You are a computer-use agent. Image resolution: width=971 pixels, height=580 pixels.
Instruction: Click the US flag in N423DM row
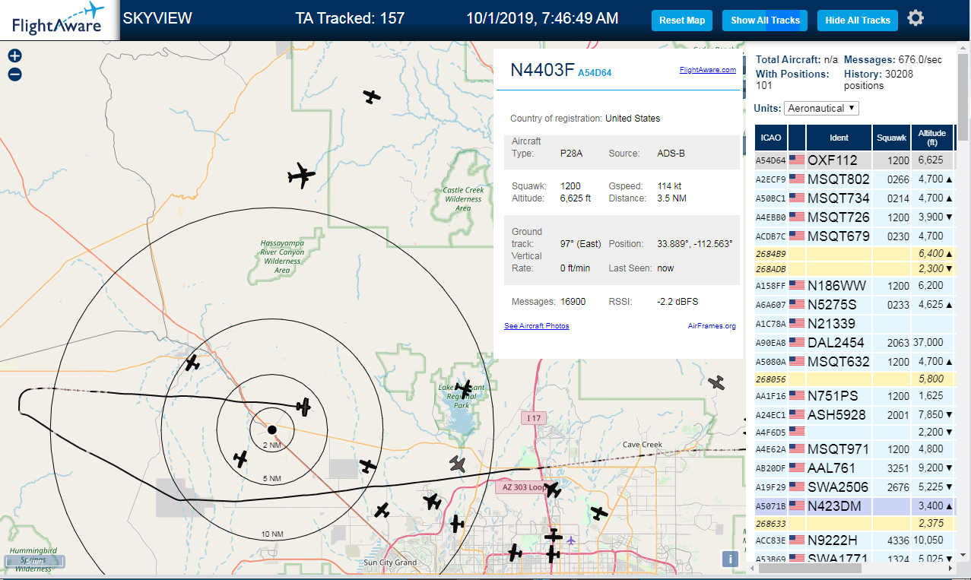pyautogui.click(x=797, y=506)
